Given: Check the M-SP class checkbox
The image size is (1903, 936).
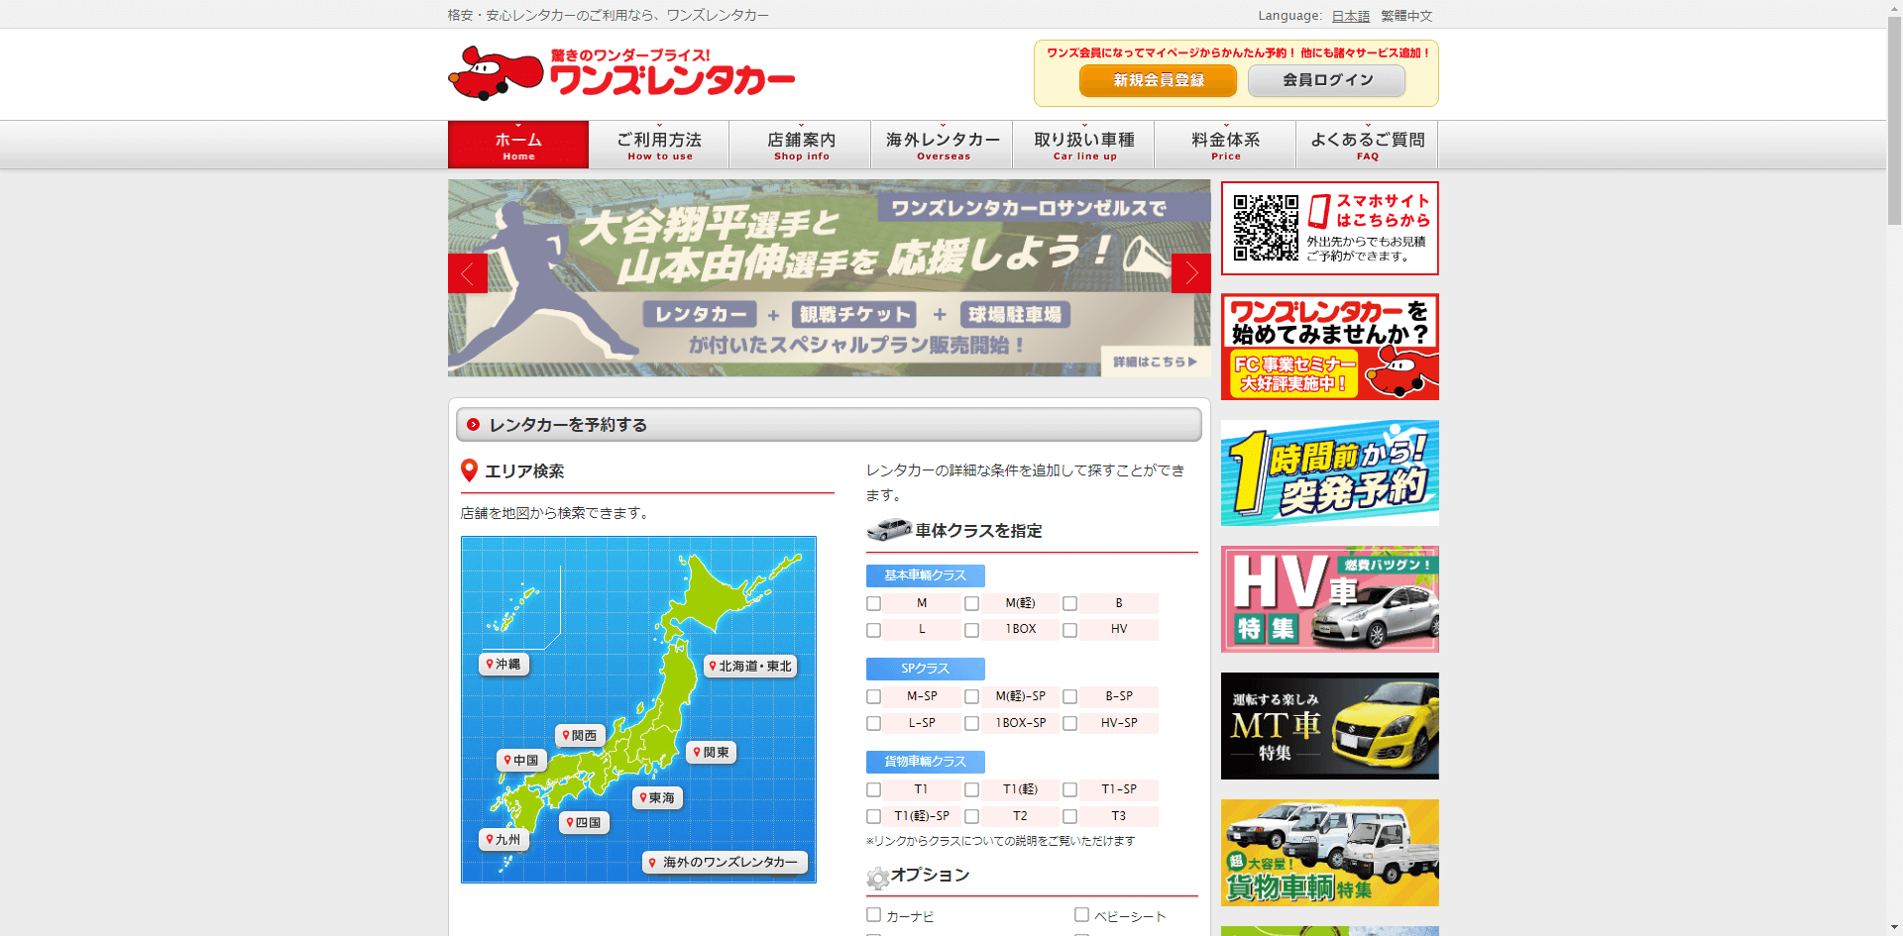Looking at the screenshot, I should (x=873, y=696).
